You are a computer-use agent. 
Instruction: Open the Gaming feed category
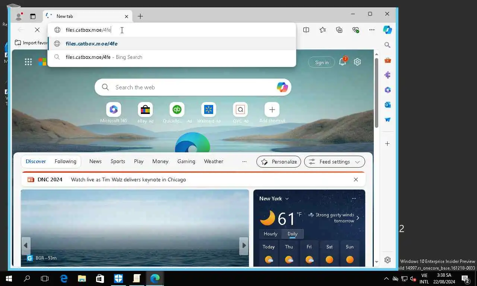[x=186, y=161]
